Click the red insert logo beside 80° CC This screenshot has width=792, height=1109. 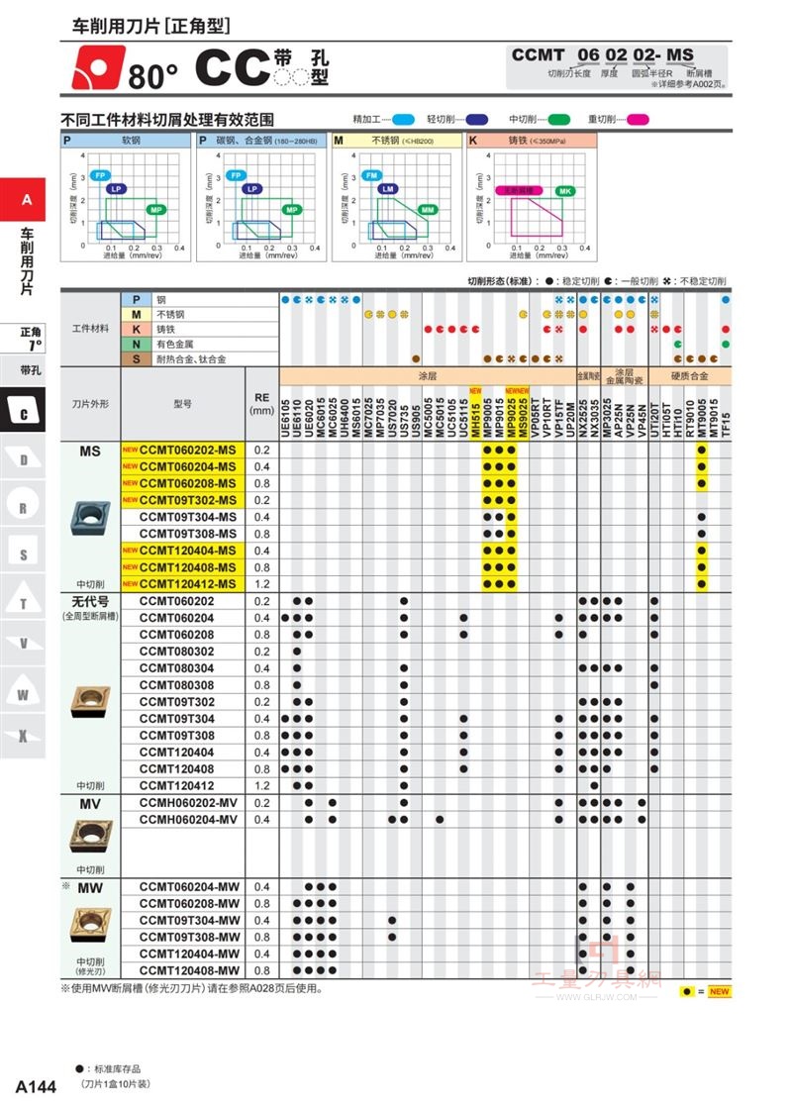[99, 67]
